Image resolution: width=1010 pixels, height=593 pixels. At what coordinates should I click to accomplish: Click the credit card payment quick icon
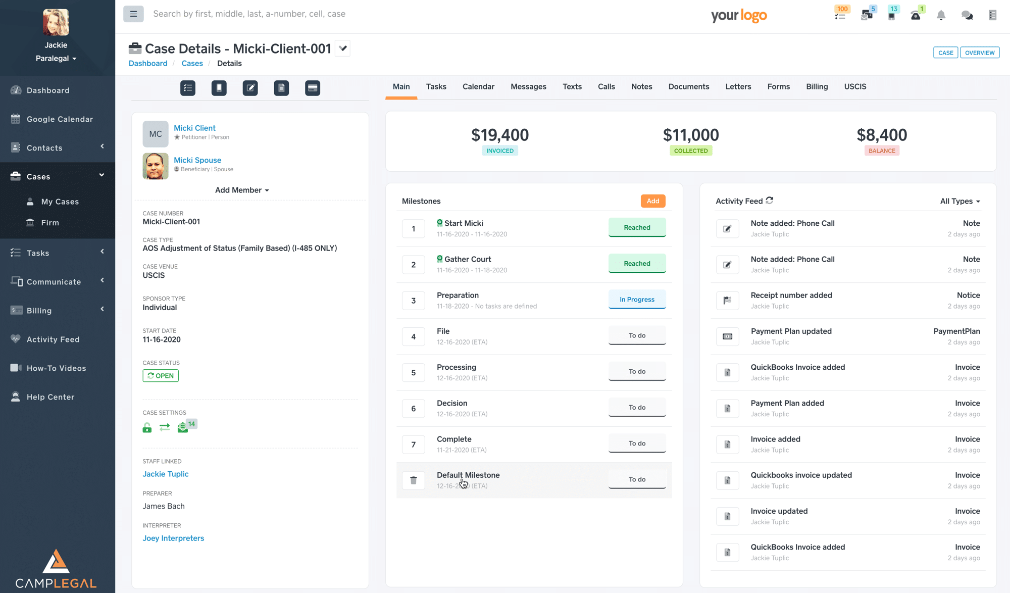pos(313,88)
